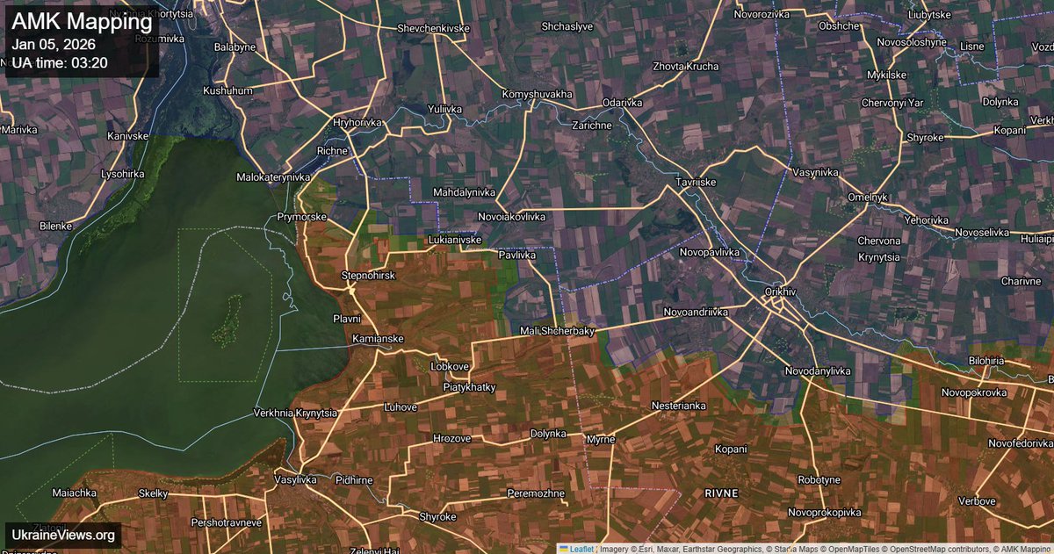Select the Stepnohirsk town label
Screen dimensions: 1054x554
click(x=368, y=276)
